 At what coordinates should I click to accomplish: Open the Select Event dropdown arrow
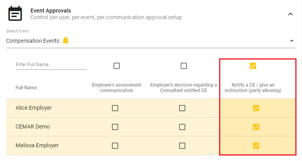[292, 41]
